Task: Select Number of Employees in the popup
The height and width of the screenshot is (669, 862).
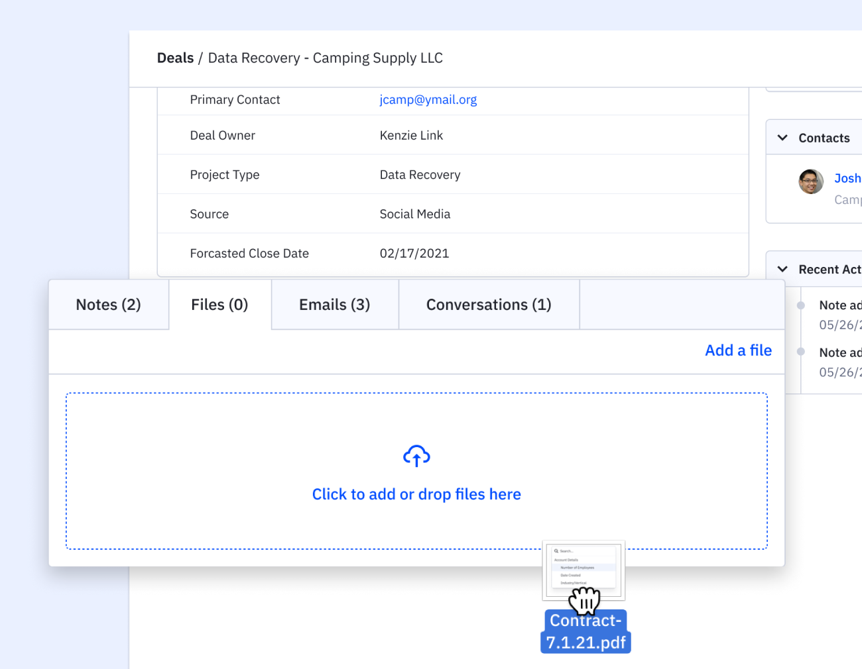Action: (577, 568)
